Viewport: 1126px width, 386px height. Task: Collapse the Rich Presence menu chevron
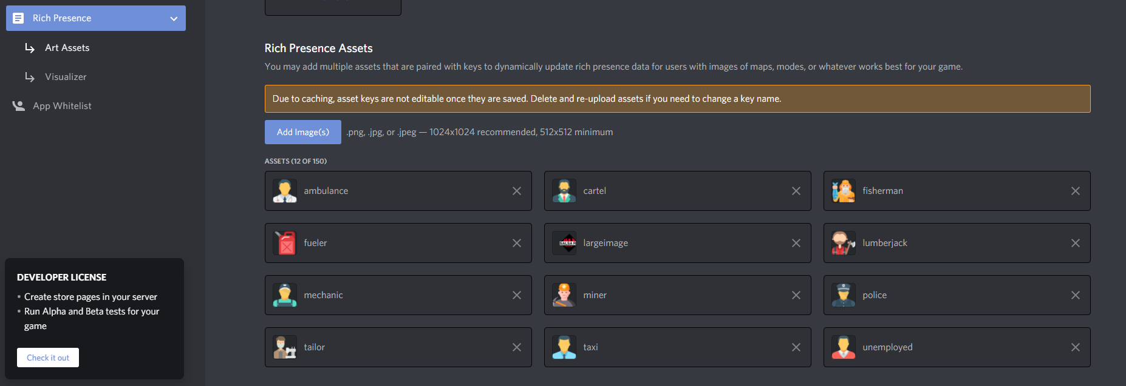tap(174, 19)
